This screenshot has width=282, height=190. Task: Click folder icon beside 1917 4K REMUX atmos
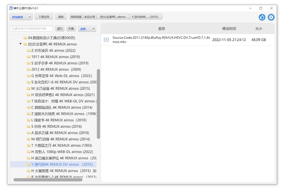29,56
